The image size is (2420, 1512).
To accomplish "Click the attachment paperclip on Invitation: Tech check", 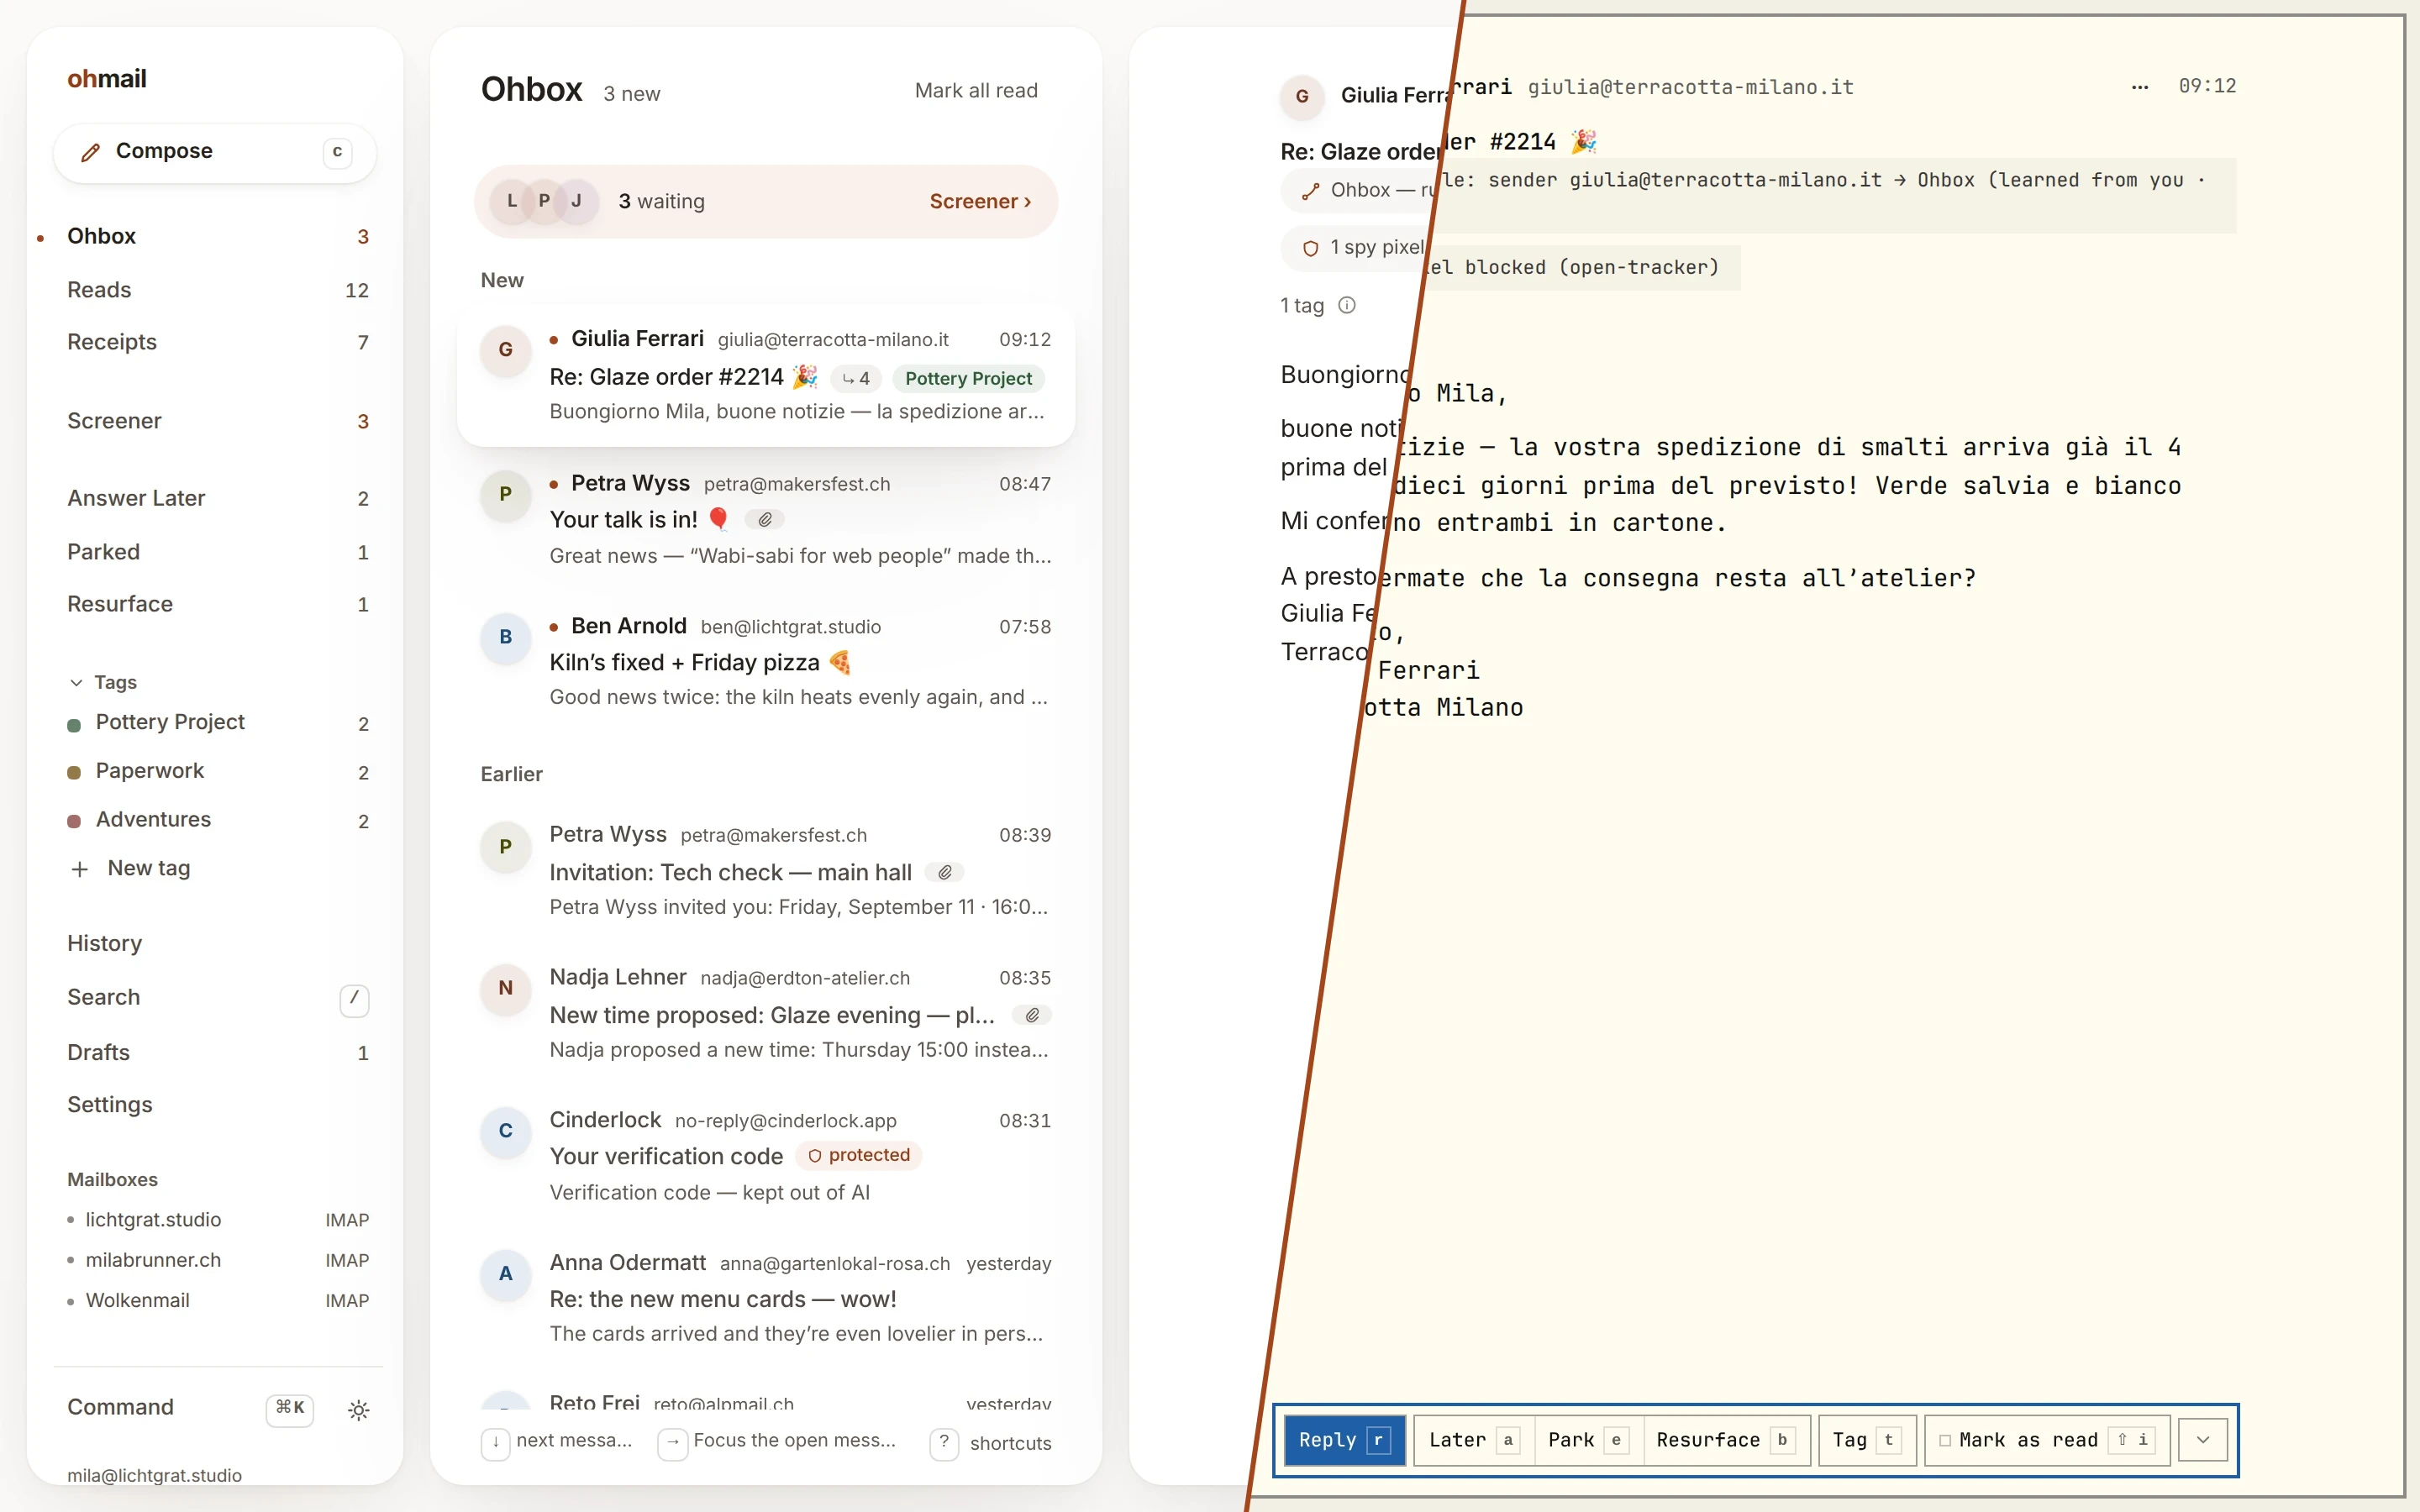I will point(945,872).
